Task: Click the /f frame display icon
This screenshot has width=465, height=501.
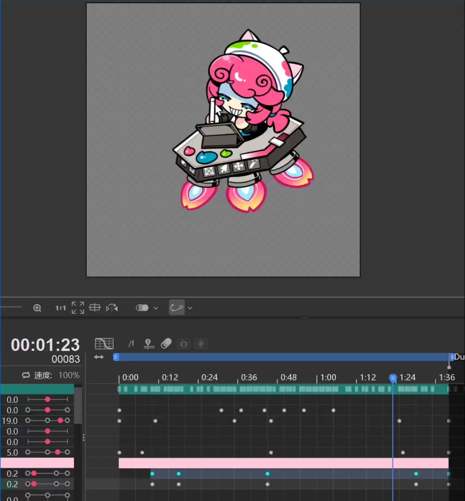Action: [x=131, y=344]
